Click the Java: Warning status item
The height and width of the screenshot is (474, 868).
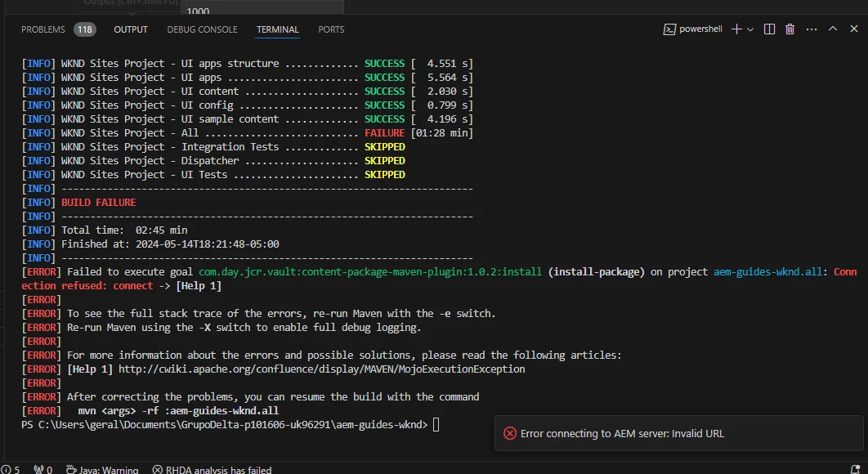[x=102, y=470]
